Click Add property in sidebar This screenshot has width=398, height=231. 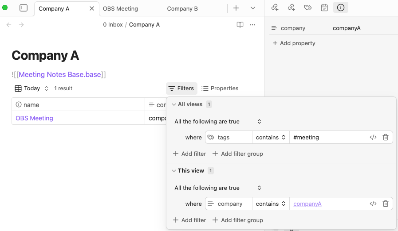(294, 43)
